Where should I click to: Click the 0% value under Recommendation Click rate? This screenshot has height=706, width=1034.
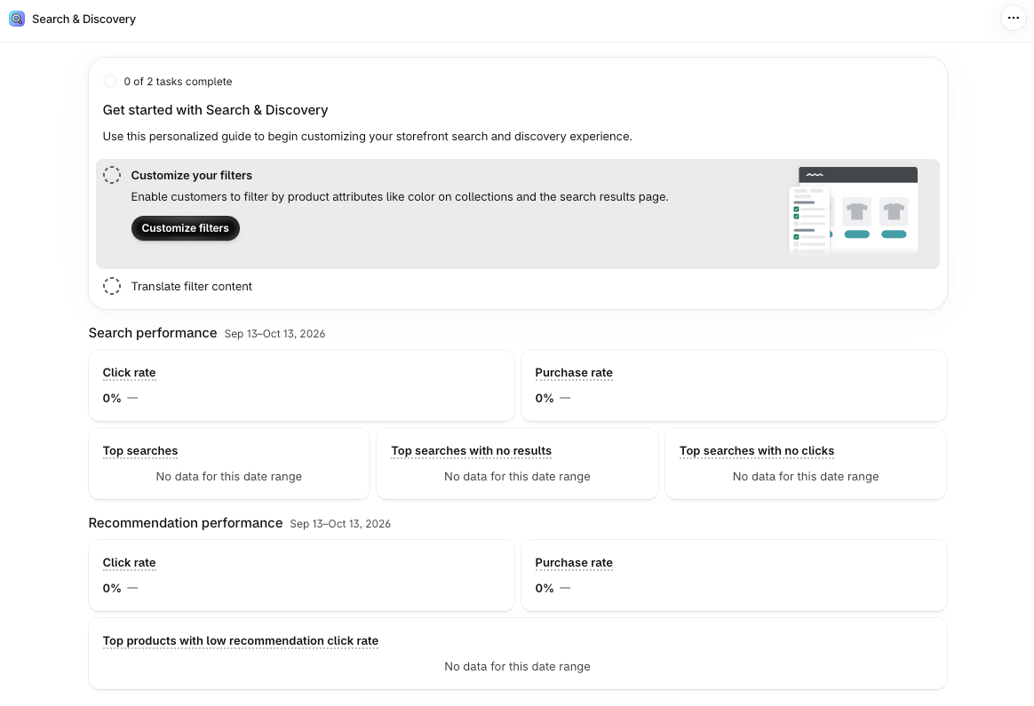(112, 588)
